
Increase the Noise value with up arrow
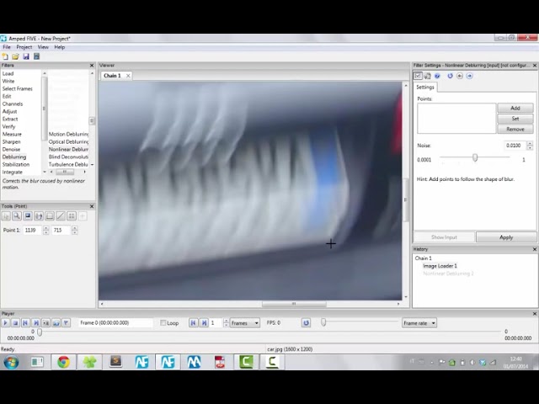530,143
